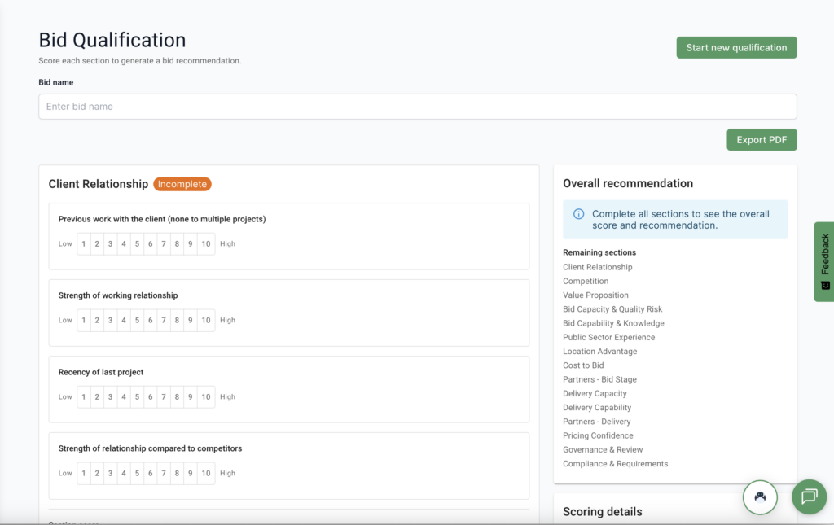Click Start new qualification button
This screenshot has height=525, width=834.
[736, 47]
